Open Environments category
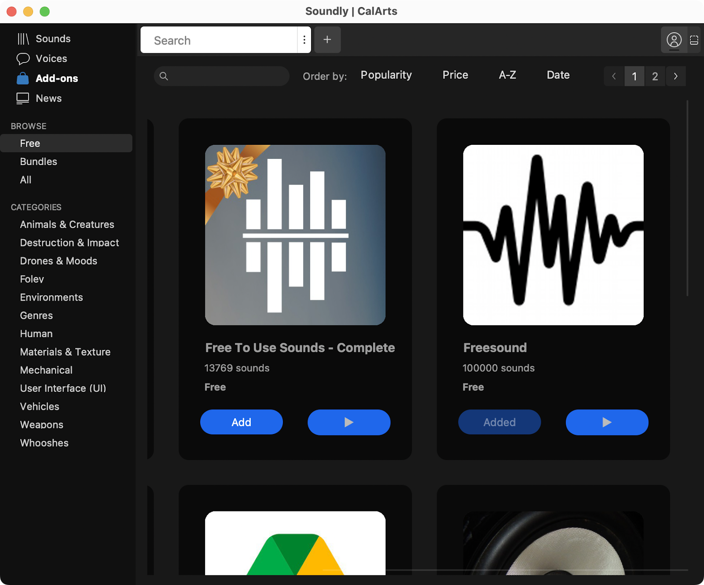Image resolution: width=704 pixels, height=585 pixels. [51, 298]
